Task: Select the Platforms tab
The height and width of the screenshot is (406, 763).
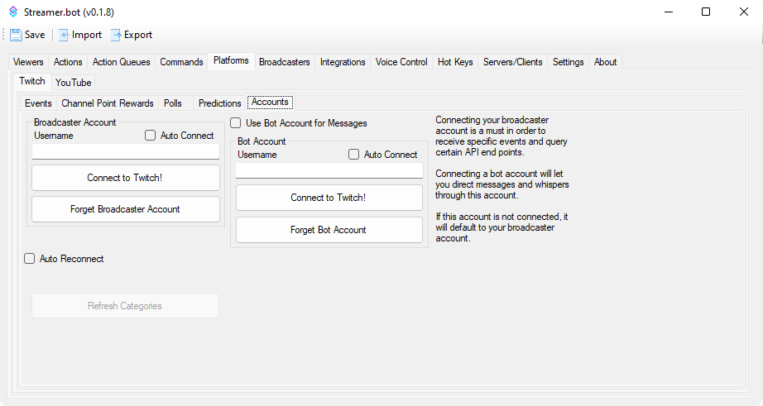Action: (x=231, y=60)
